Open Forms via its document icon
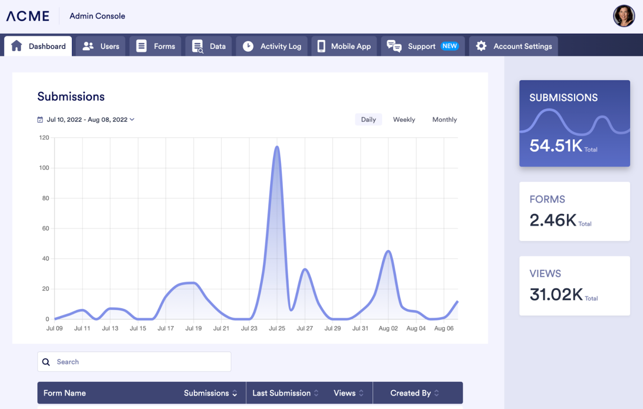The height and width of the screenshot is (409, 643). pos(141,46)
